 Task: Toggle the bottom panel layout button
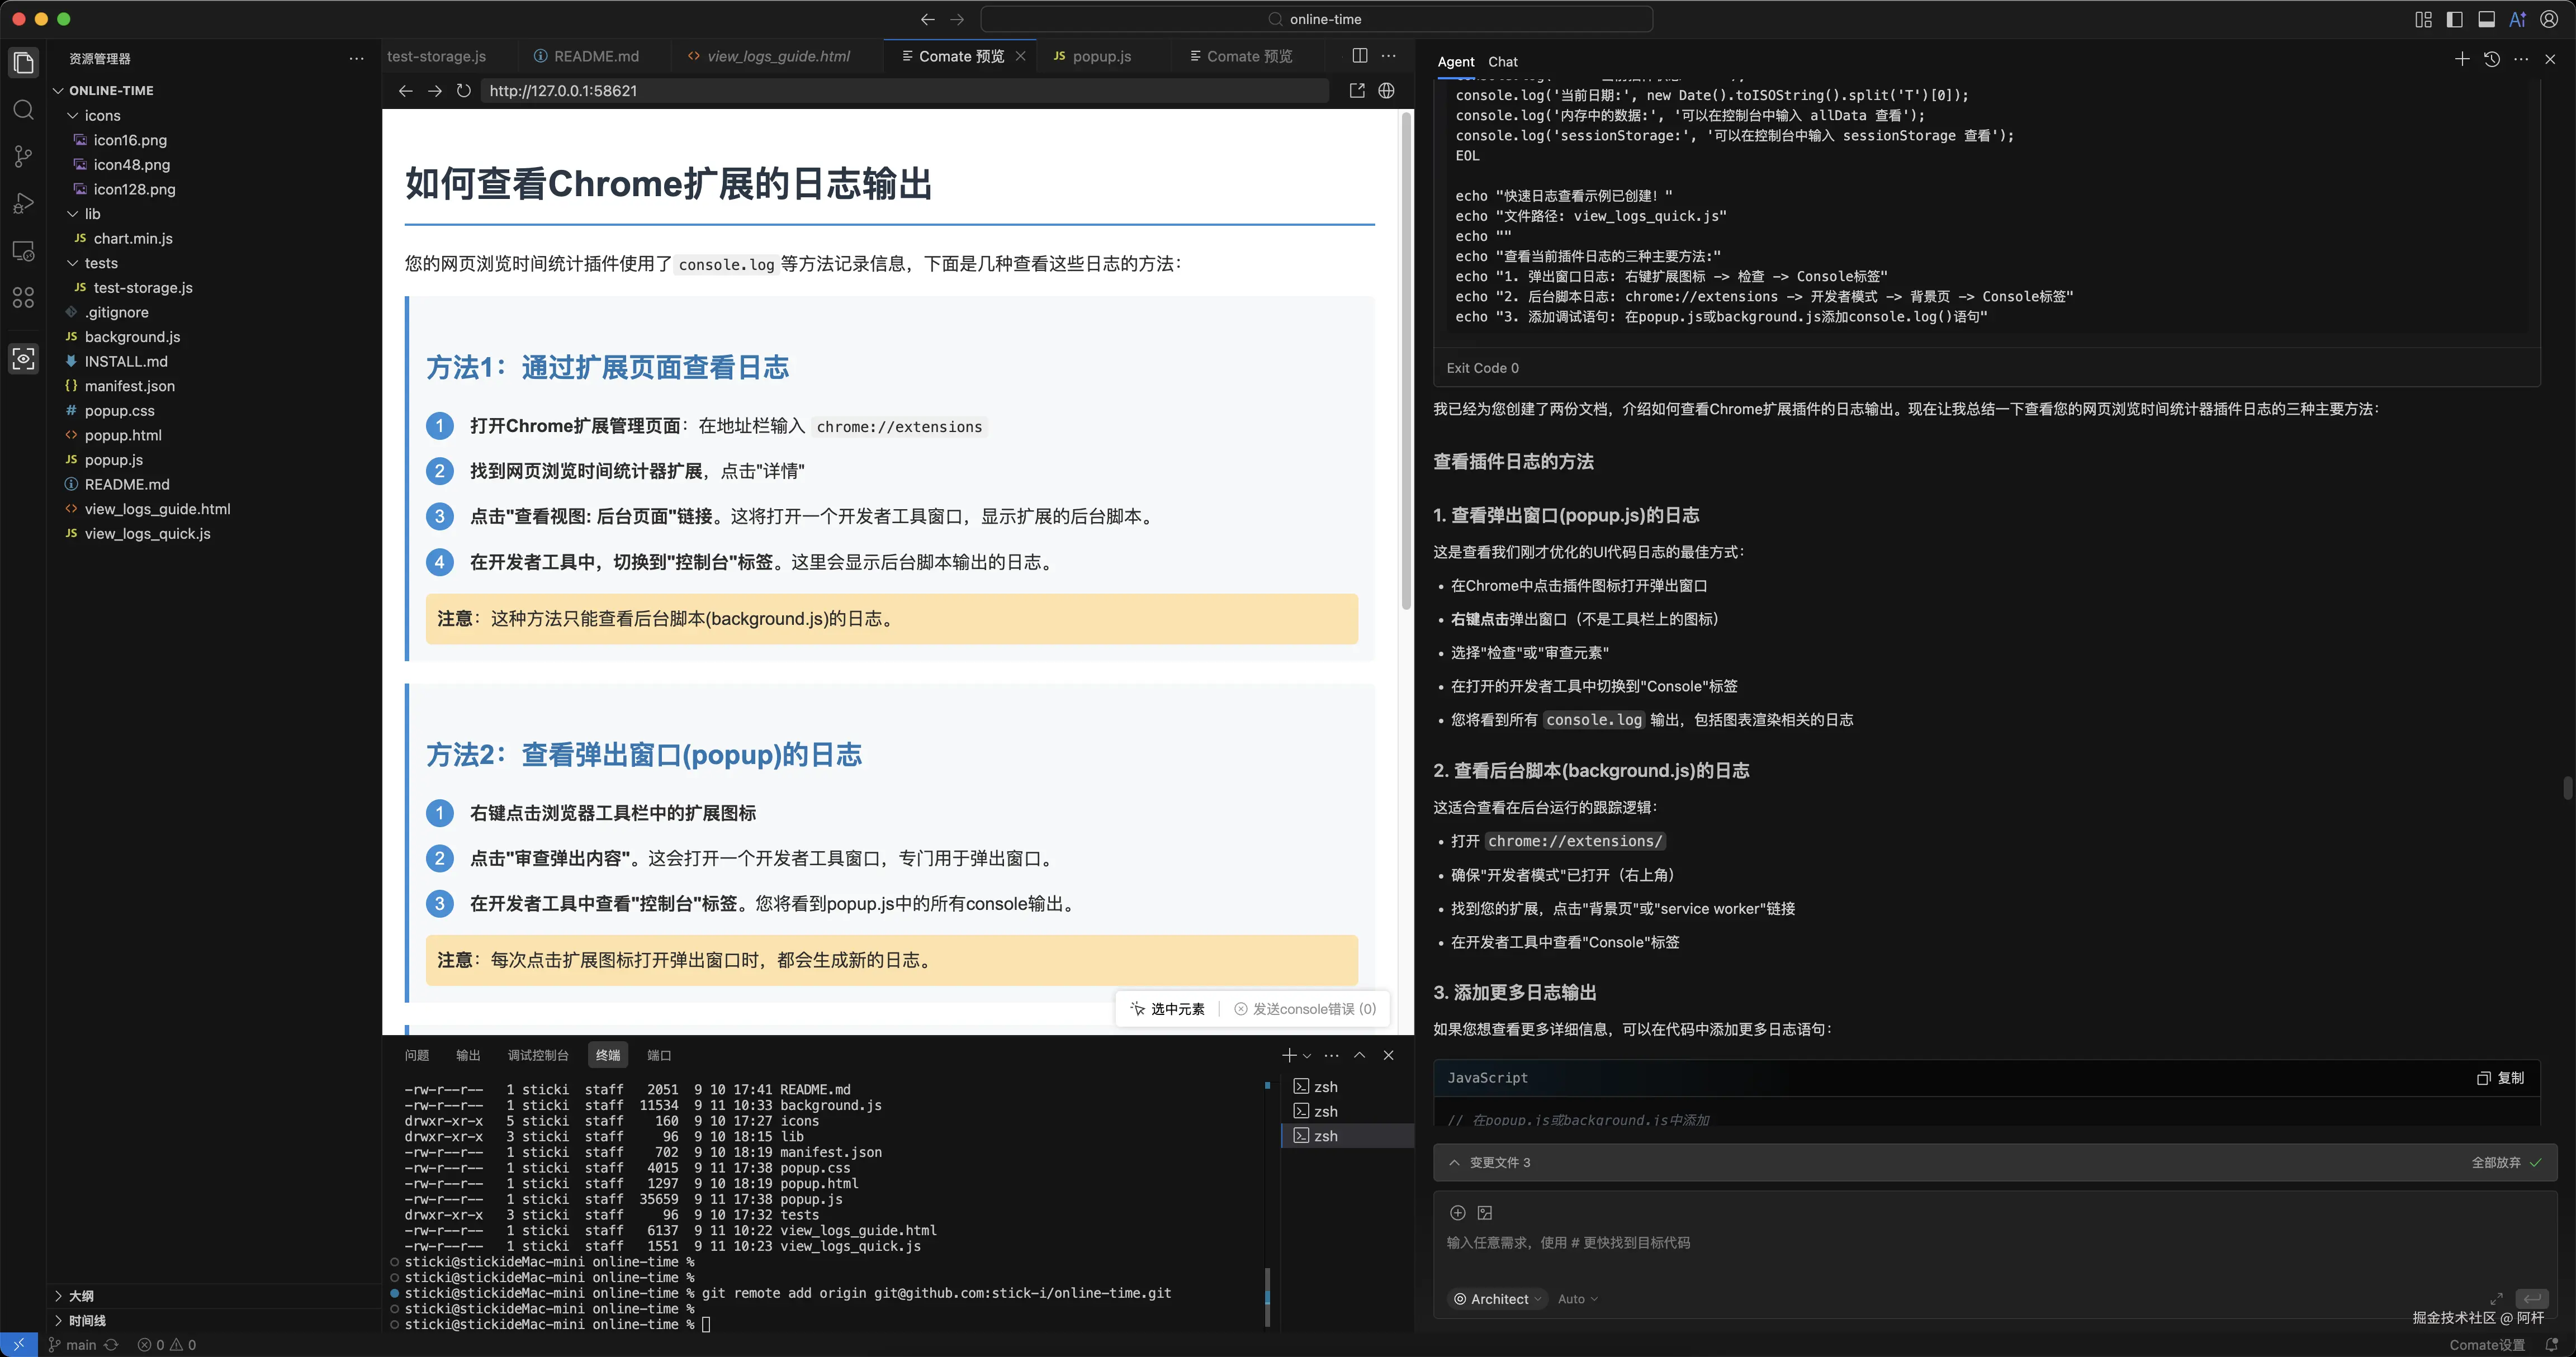(x=2486, y=19)
